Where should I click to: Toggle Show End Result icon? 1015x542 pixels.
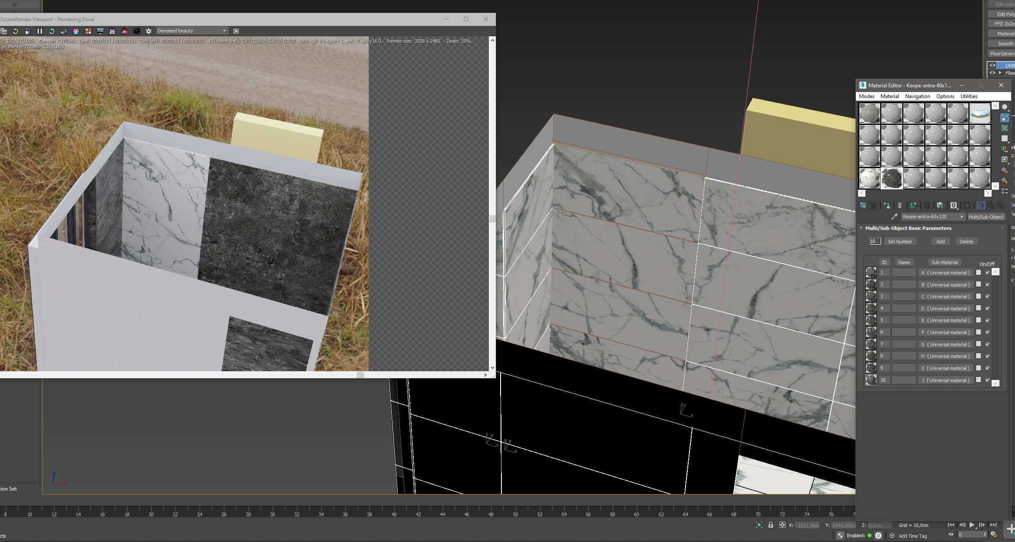[x=981, y=205]
